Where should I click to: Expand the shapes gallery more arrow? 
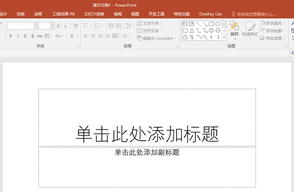pyautogui.click(x=224, y=37)
